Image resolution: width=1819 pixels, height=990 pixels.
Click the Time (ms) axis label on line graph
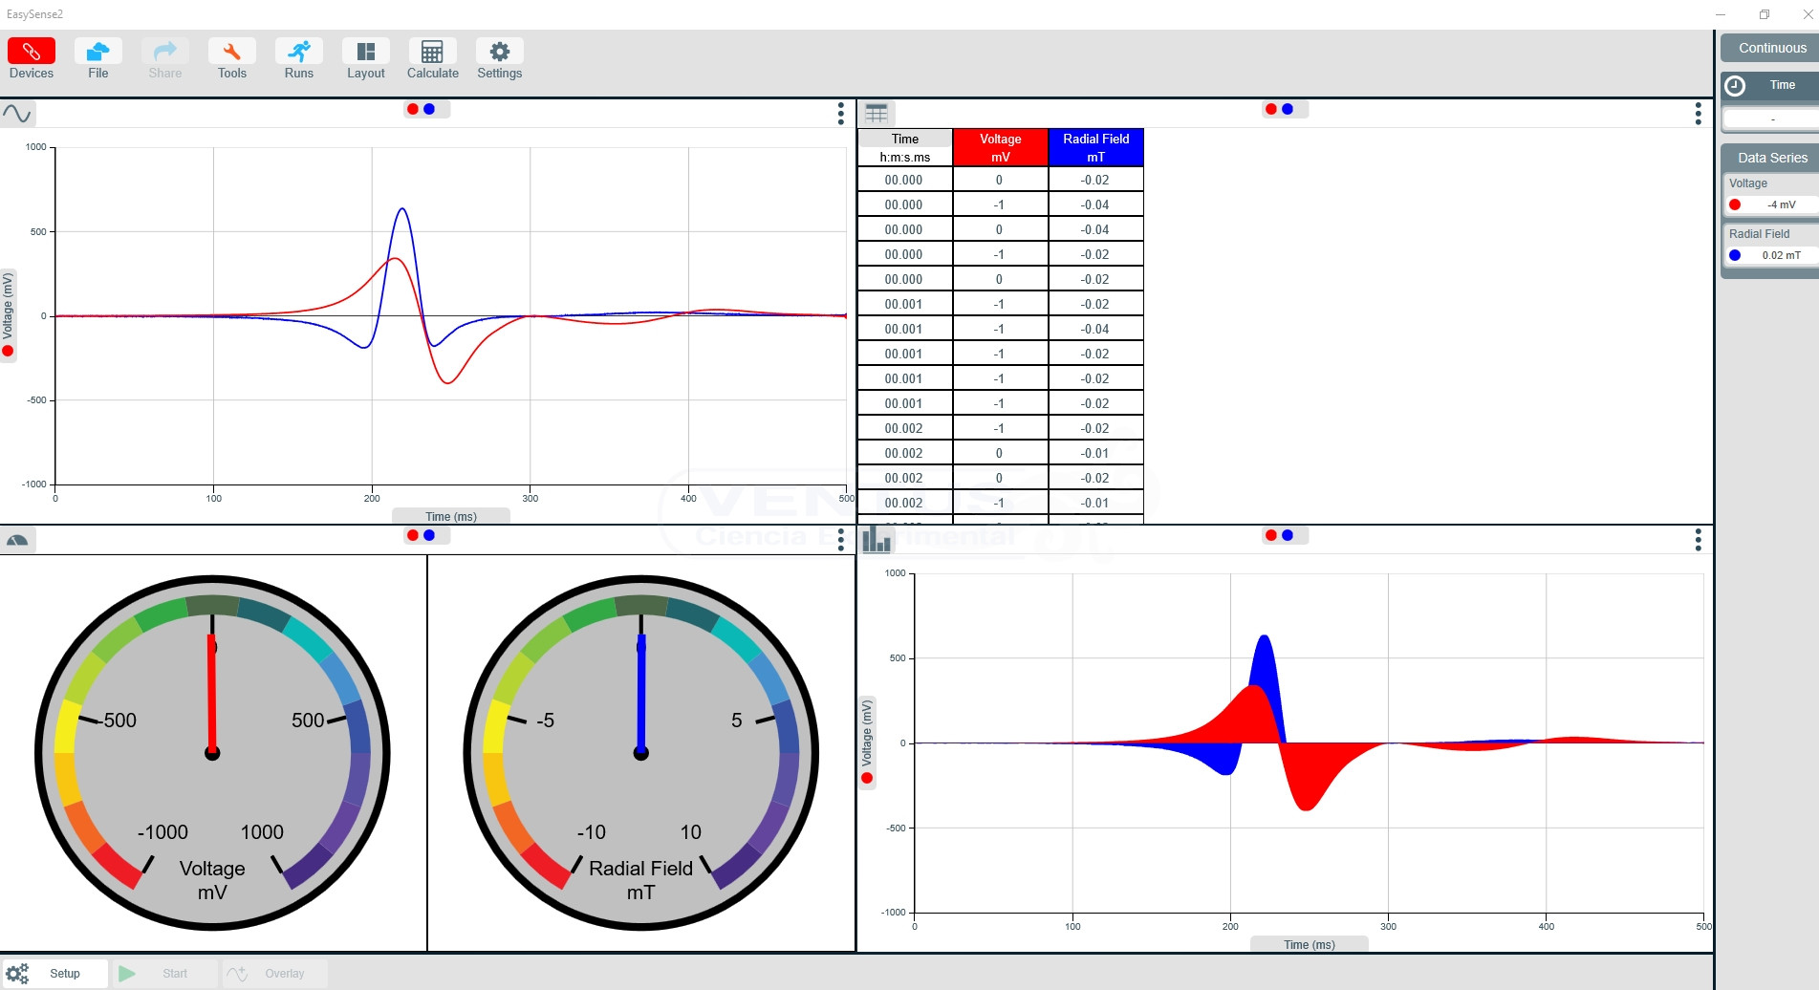click(450, 516)
